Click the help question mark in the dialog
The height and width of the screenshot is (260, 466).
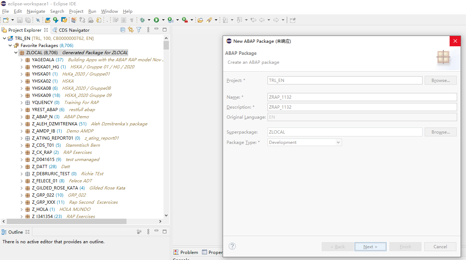click(232, 246)
